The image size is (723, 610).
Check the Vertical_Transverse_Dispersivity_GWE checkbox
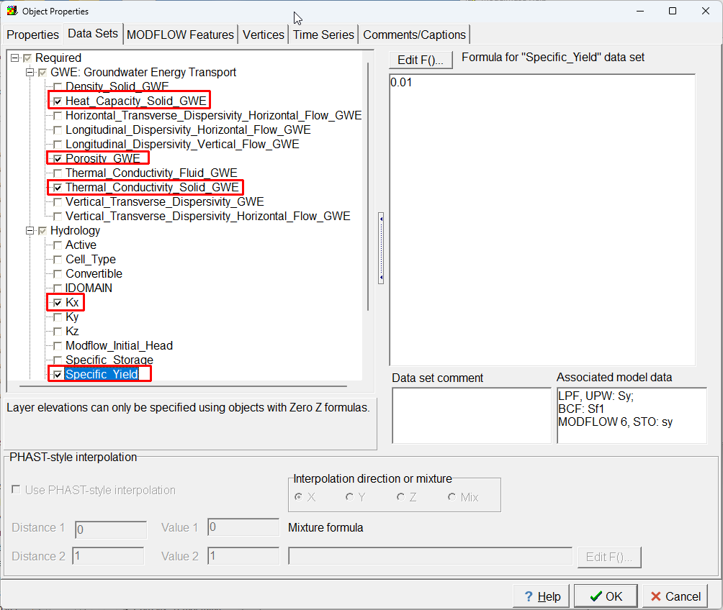58,202
